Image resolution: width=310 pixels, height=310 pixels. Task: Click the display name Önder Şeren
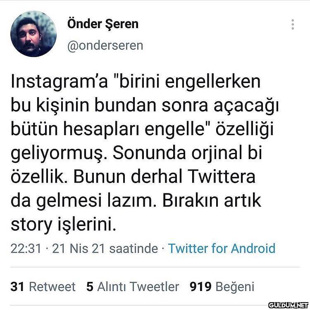103,24
